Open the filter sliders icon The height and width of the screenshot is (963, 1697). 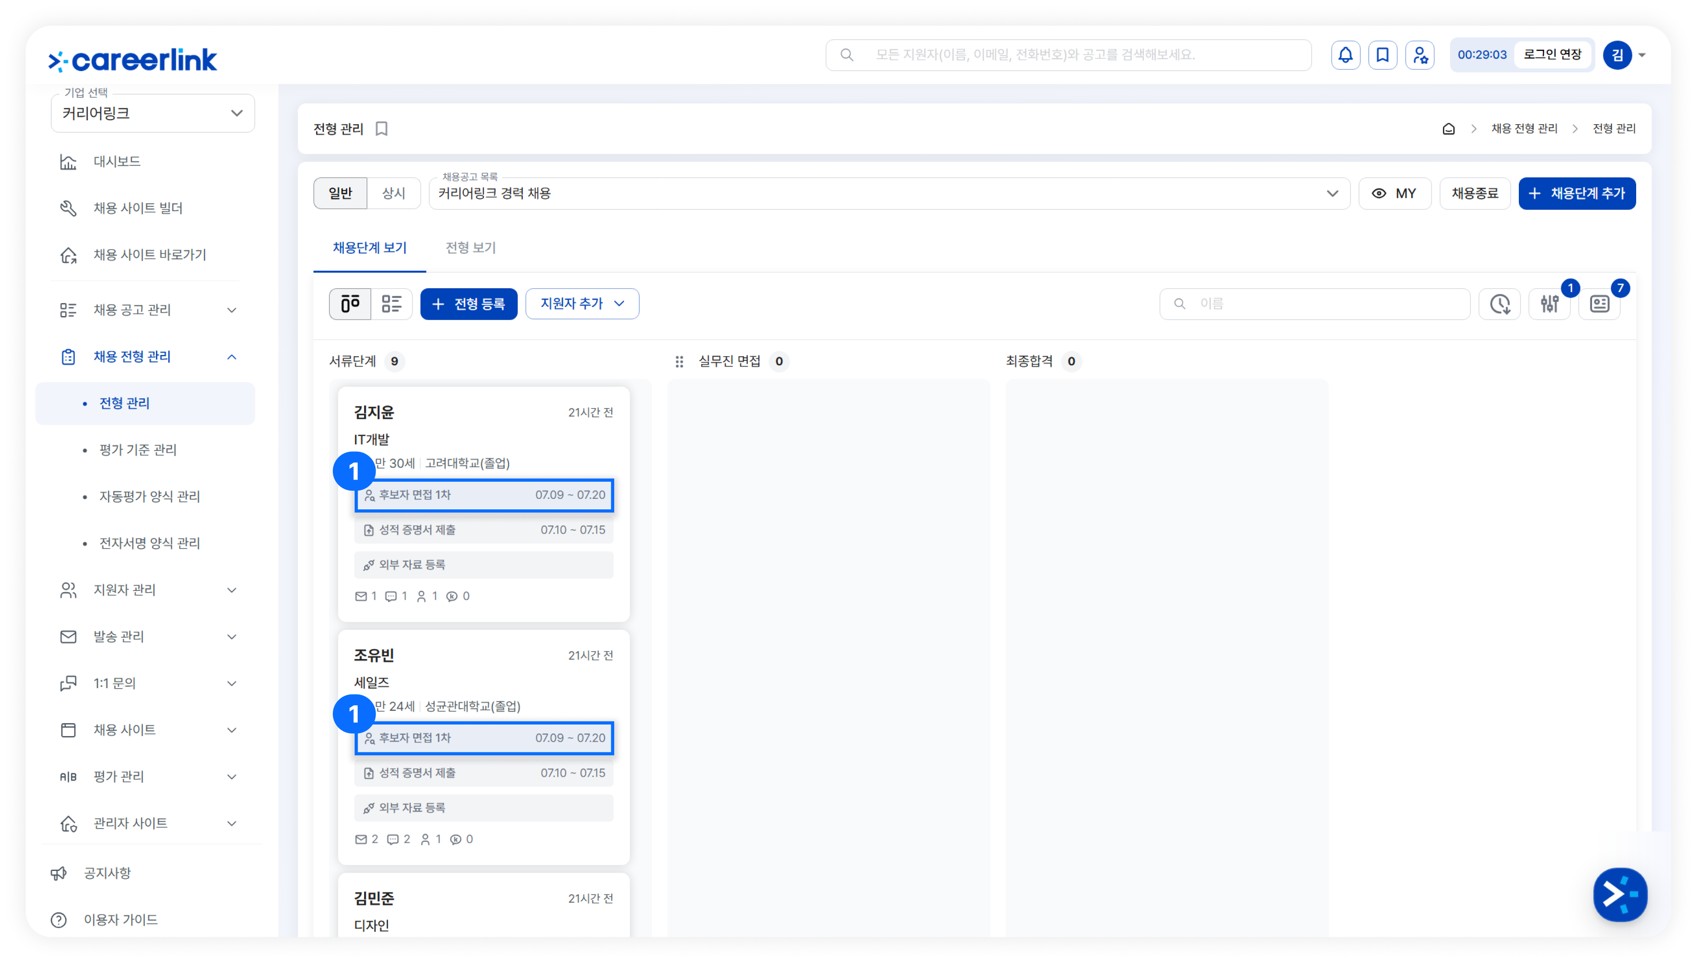pos(1550,304)
